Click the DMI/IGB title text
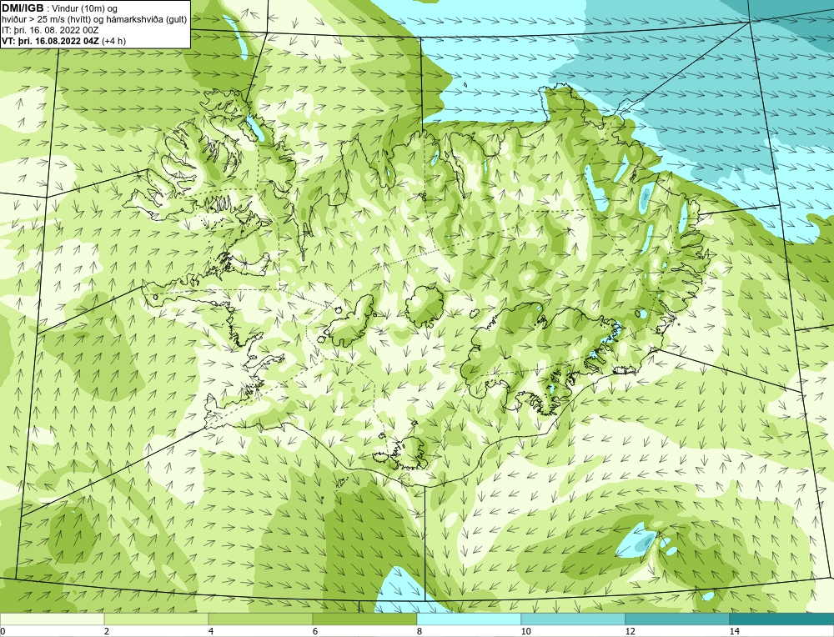The image size is (834, 637). 23,8
